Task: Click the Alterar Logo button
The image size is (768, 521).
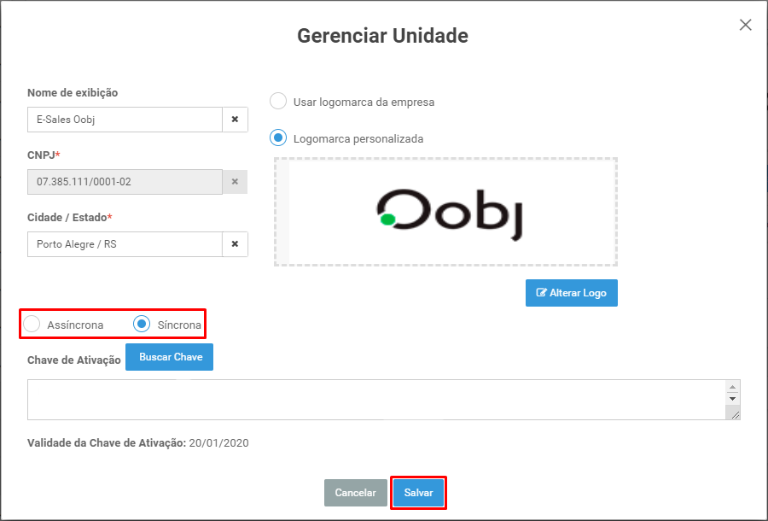Action: (571, 293)
